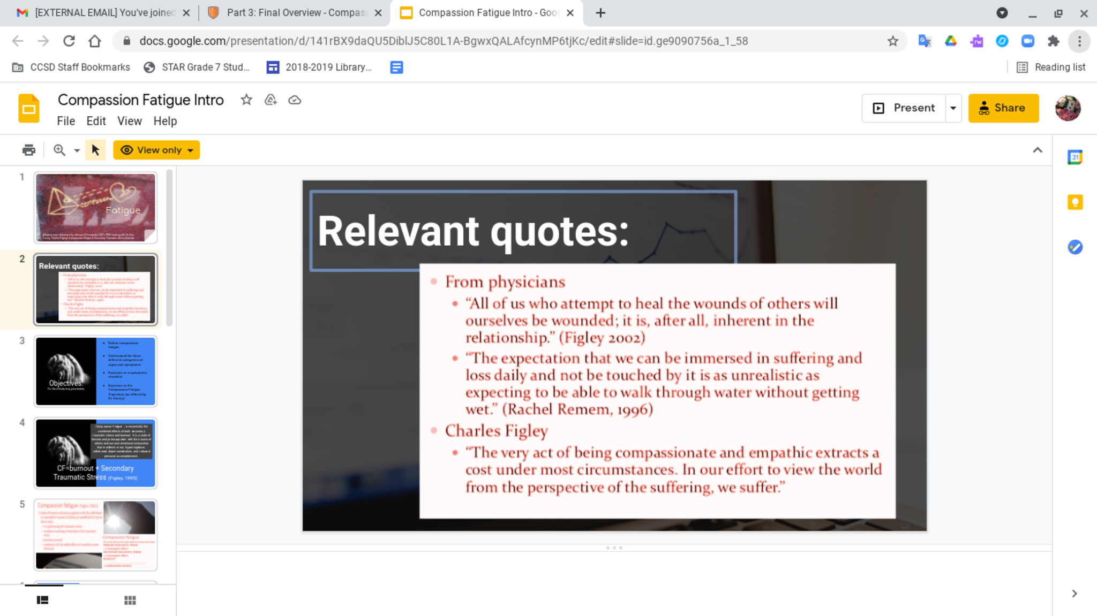Open the View only mode dropdown
This screenshot has width=1097, height=616.
tap(156, 150)
